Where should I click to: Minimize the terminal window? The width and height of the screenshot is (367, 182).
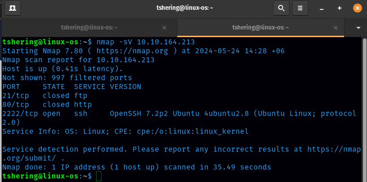[x=322, y=8]
